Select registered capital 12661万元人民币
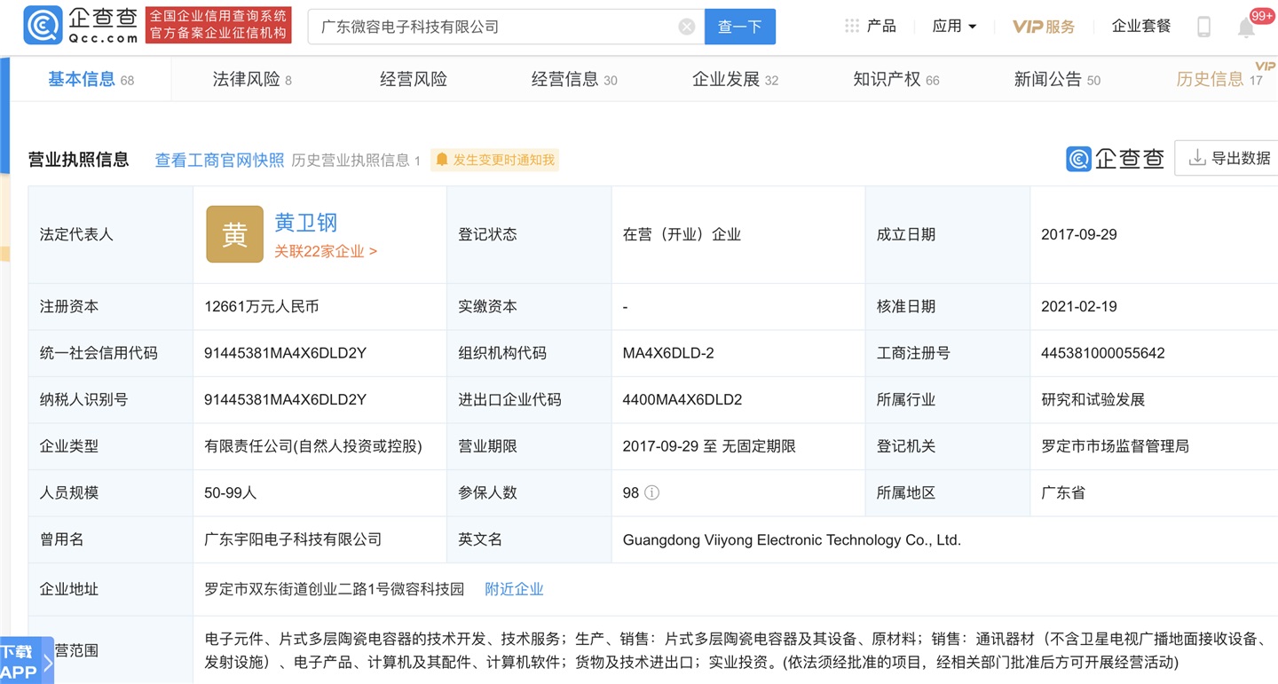The width and height of the screenshot is (1278, 684). (262, 306)
